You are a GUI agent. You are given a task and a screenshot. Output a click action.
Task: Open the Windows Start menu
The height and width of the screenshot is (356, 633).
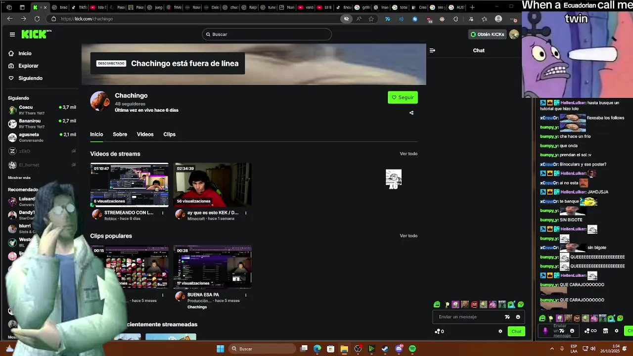click(x=221, y=349)
